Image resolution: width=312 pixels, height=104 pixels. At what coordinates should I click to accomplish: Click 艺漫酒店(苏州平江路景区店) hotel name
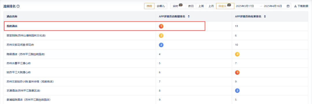coord(23,90)
